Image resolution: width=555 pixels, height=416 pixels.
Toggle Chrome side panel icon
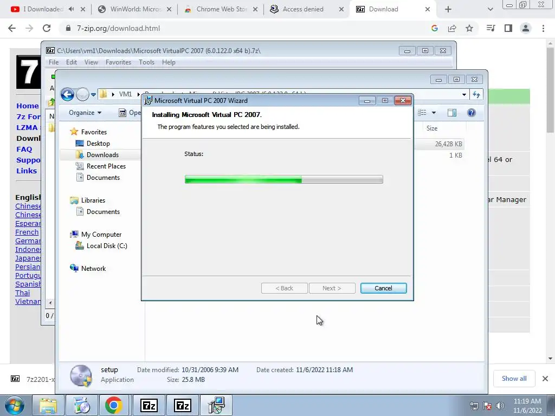(x=508, y=28)
